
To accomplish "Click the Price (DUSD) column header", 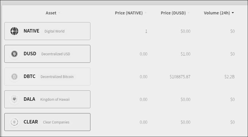I will [x=173, y=13].
